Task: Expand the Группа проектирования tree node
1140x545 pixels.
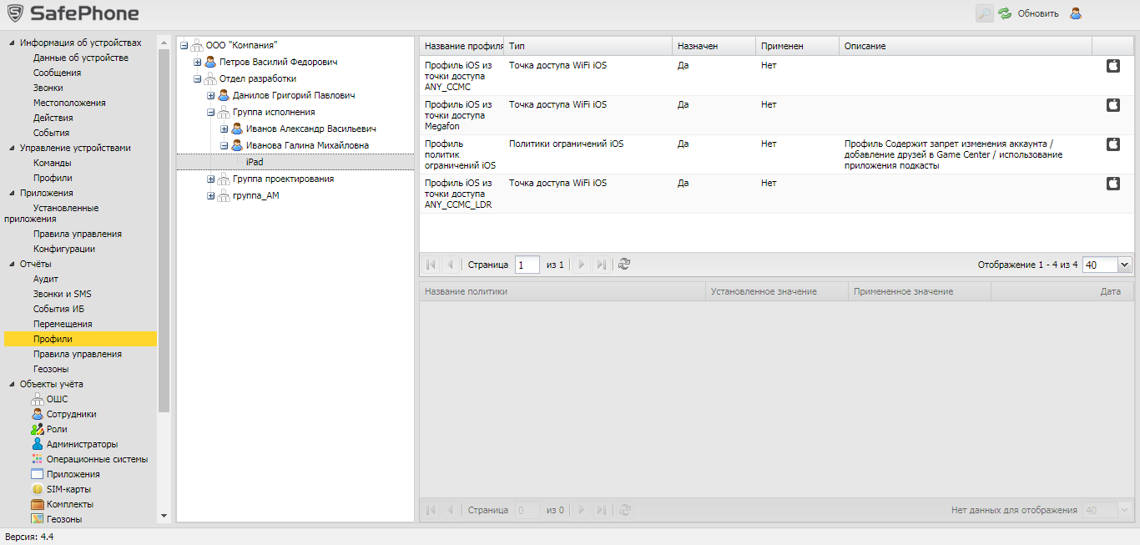Action: tap(211, 179)
